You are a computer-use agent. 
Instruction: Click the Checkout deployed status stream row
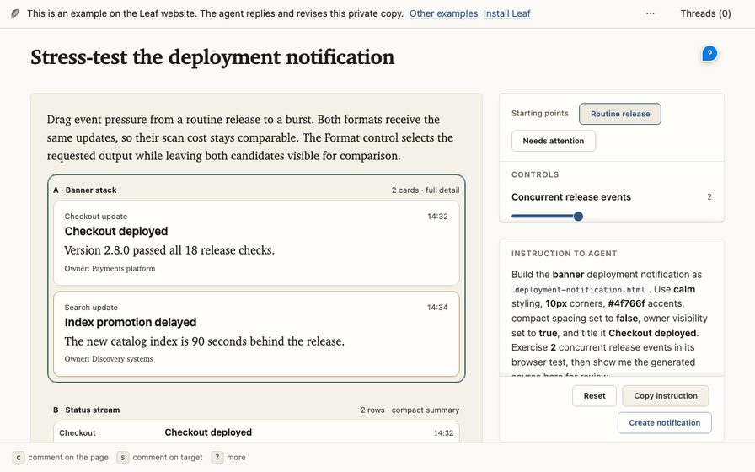pyautogui.click(x=256, y=432)
